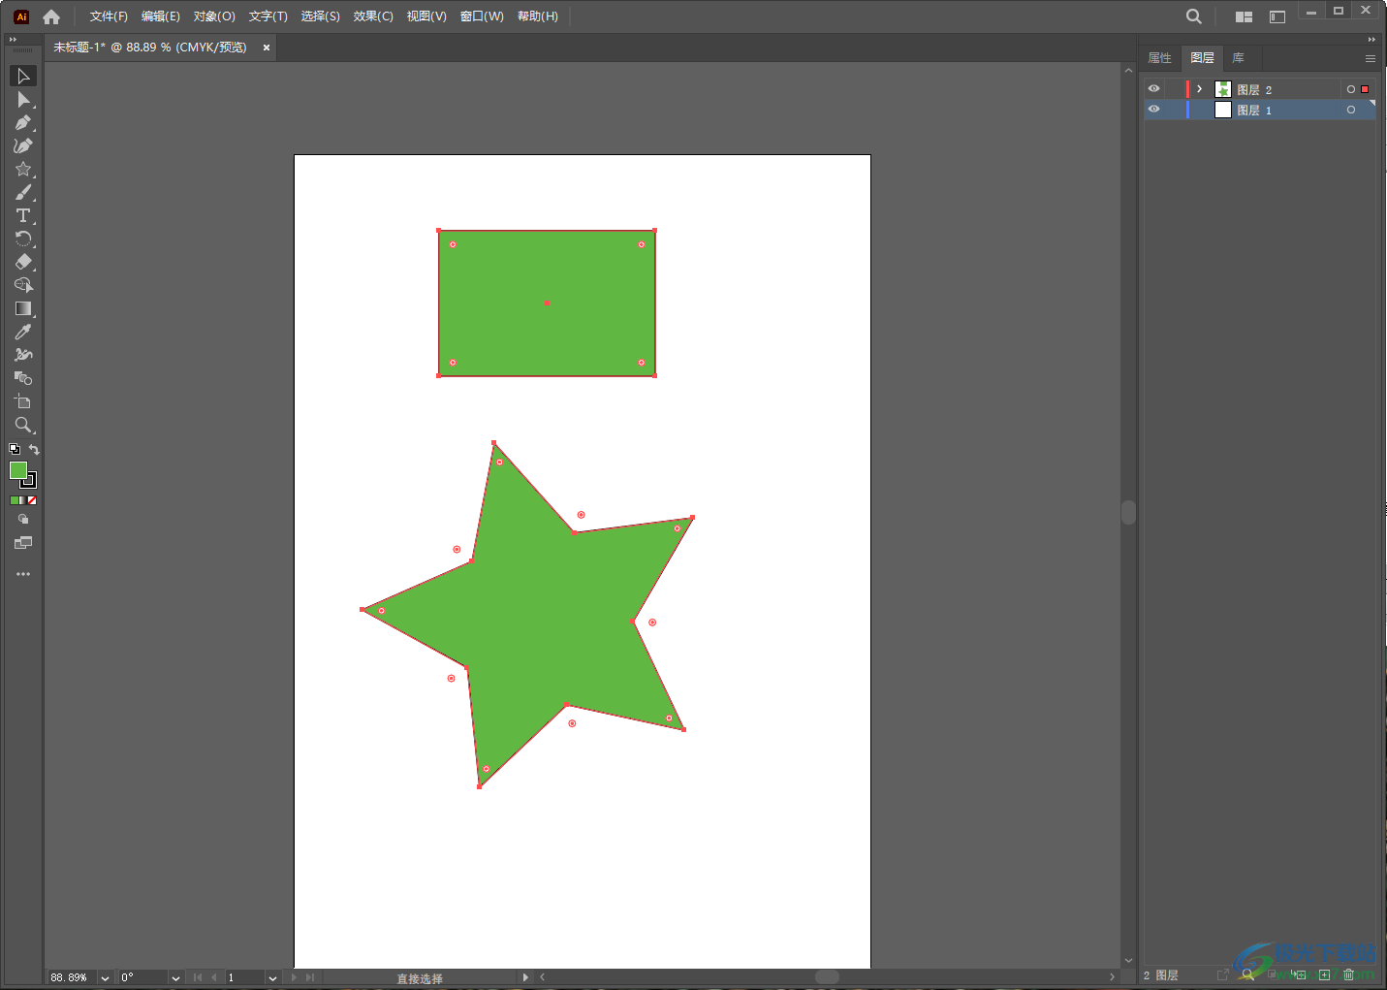Viewport: 1387px width, 990px height.
Task: Switch to 属性 panel tab
Action: (x=1160, y=58)
